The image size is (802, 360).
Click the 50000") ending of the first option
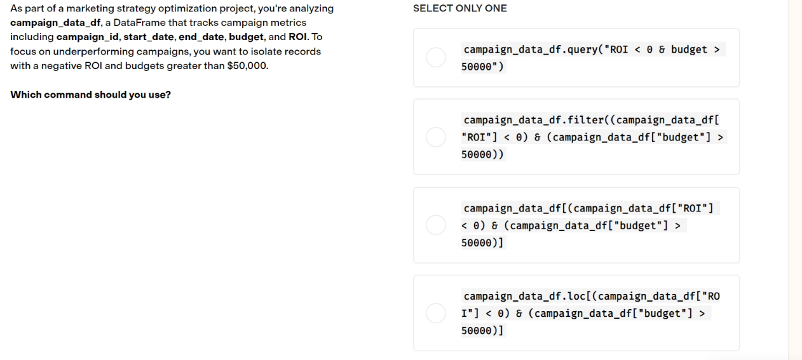[x=482, y=66]
